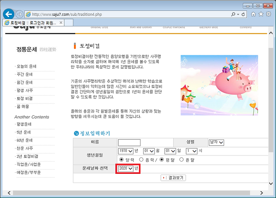
Task: Click the 토정비결 page title heading
Action: [x=90, y=46]
